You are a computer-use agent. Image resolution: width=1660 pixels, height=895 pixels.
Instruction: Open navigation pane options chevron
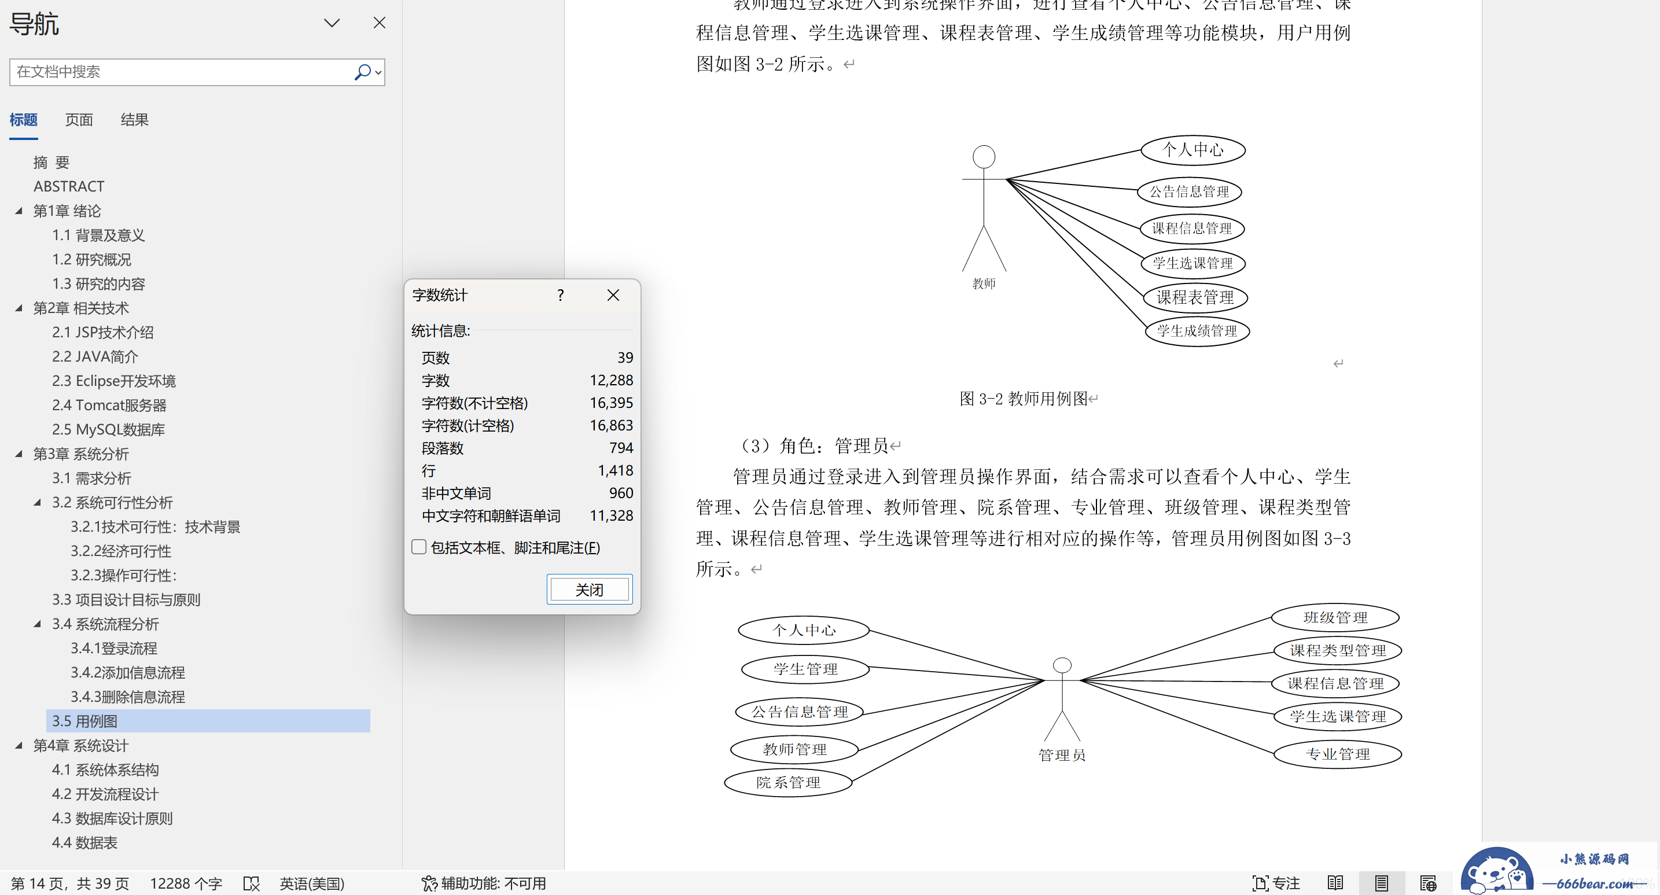coord(331,23)
